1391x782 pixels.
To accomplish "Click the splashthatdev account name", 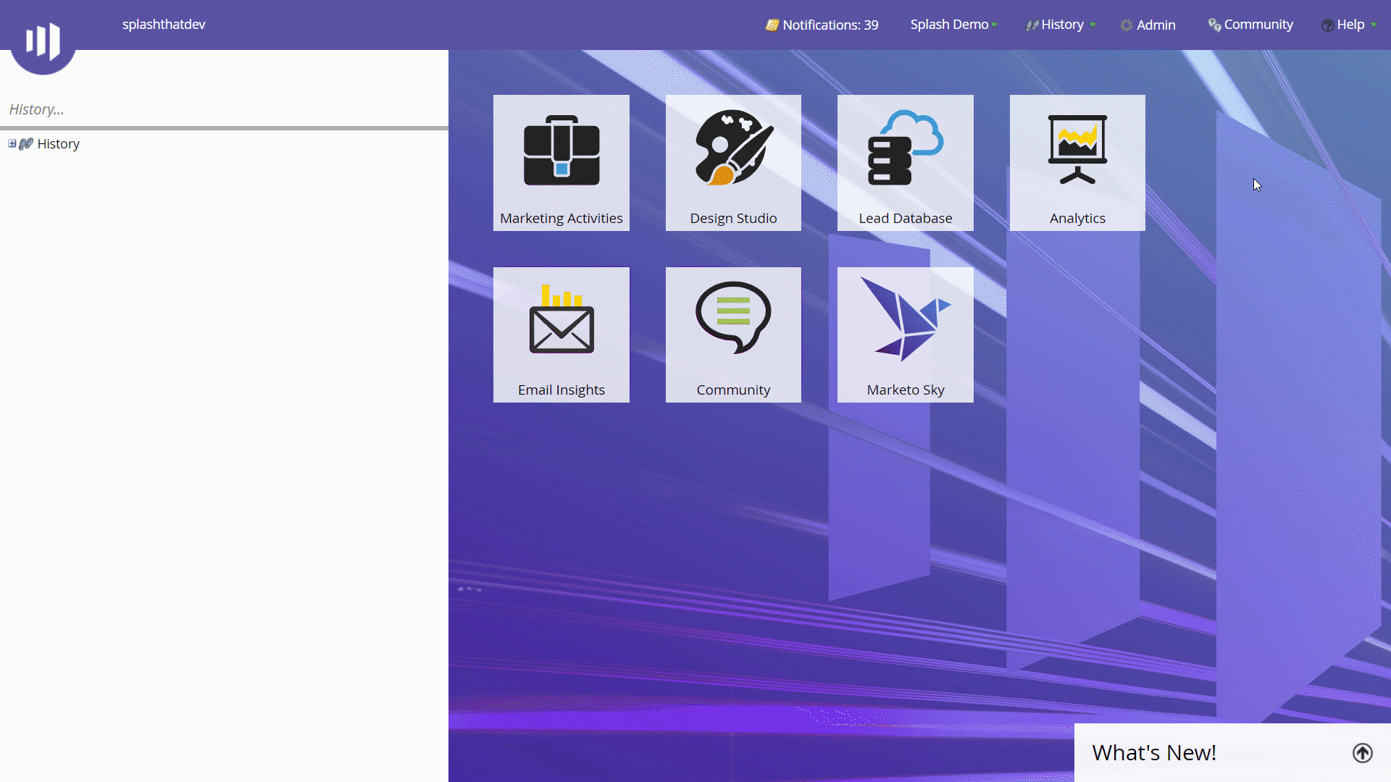I will [164, 25].
